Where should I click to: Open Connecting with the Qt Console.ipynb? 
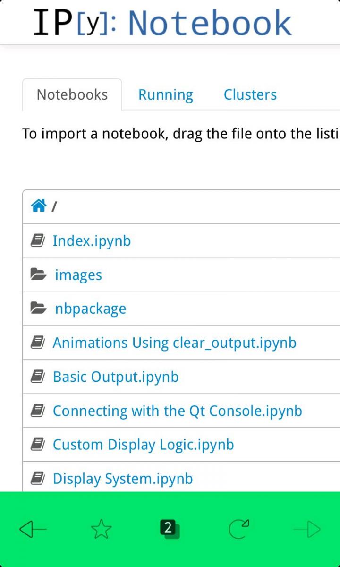pos(177,411)
